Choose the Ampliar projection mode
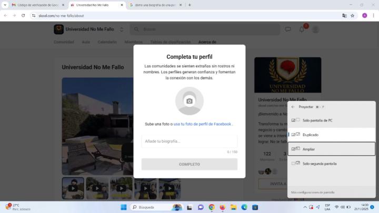379x213 pixels. point(332,149)
